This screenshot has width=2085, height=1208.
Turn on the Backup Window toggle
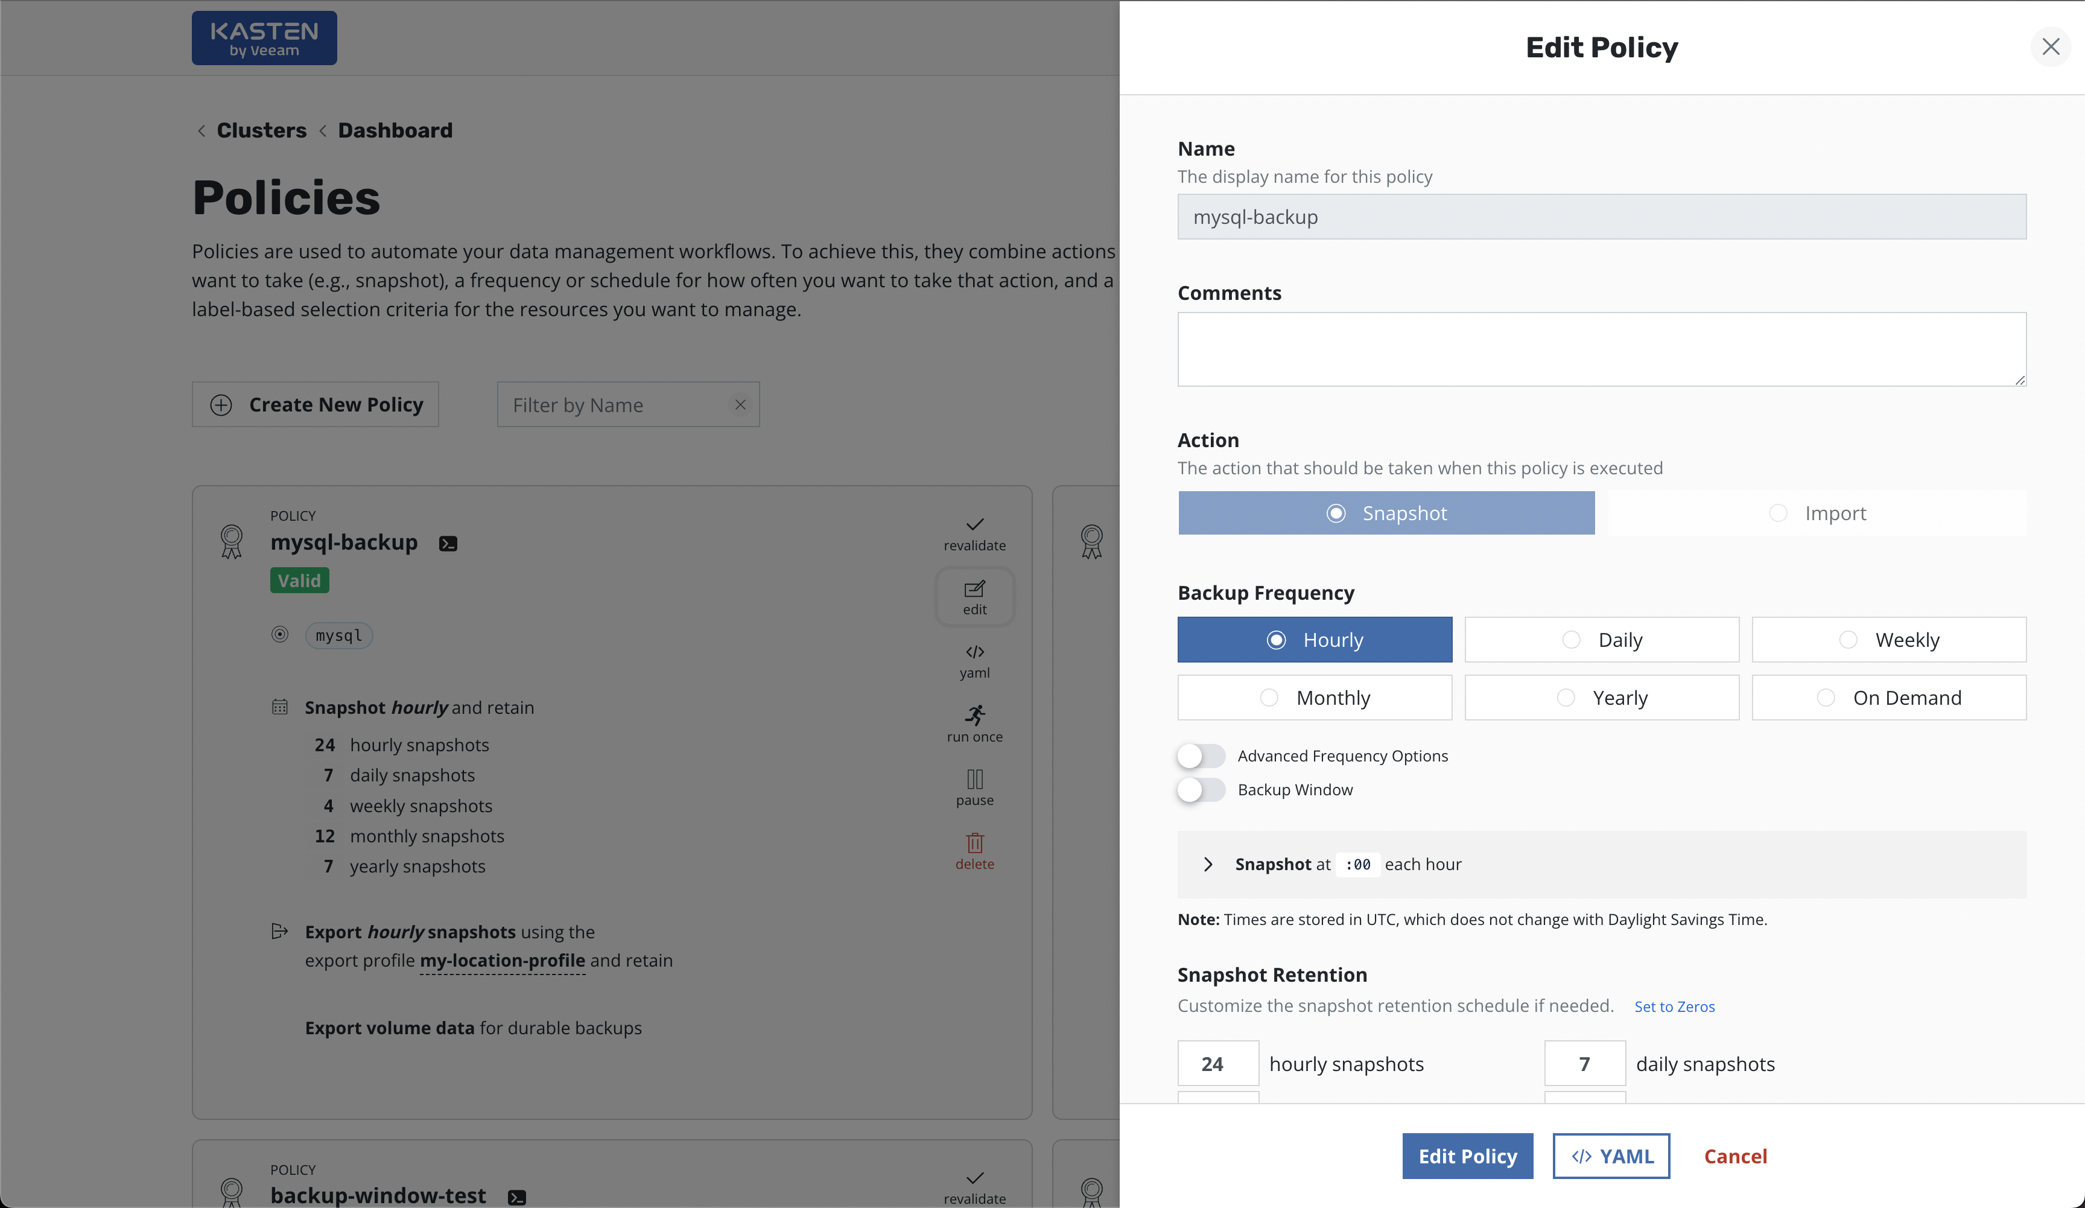(x=1201, y=789)
